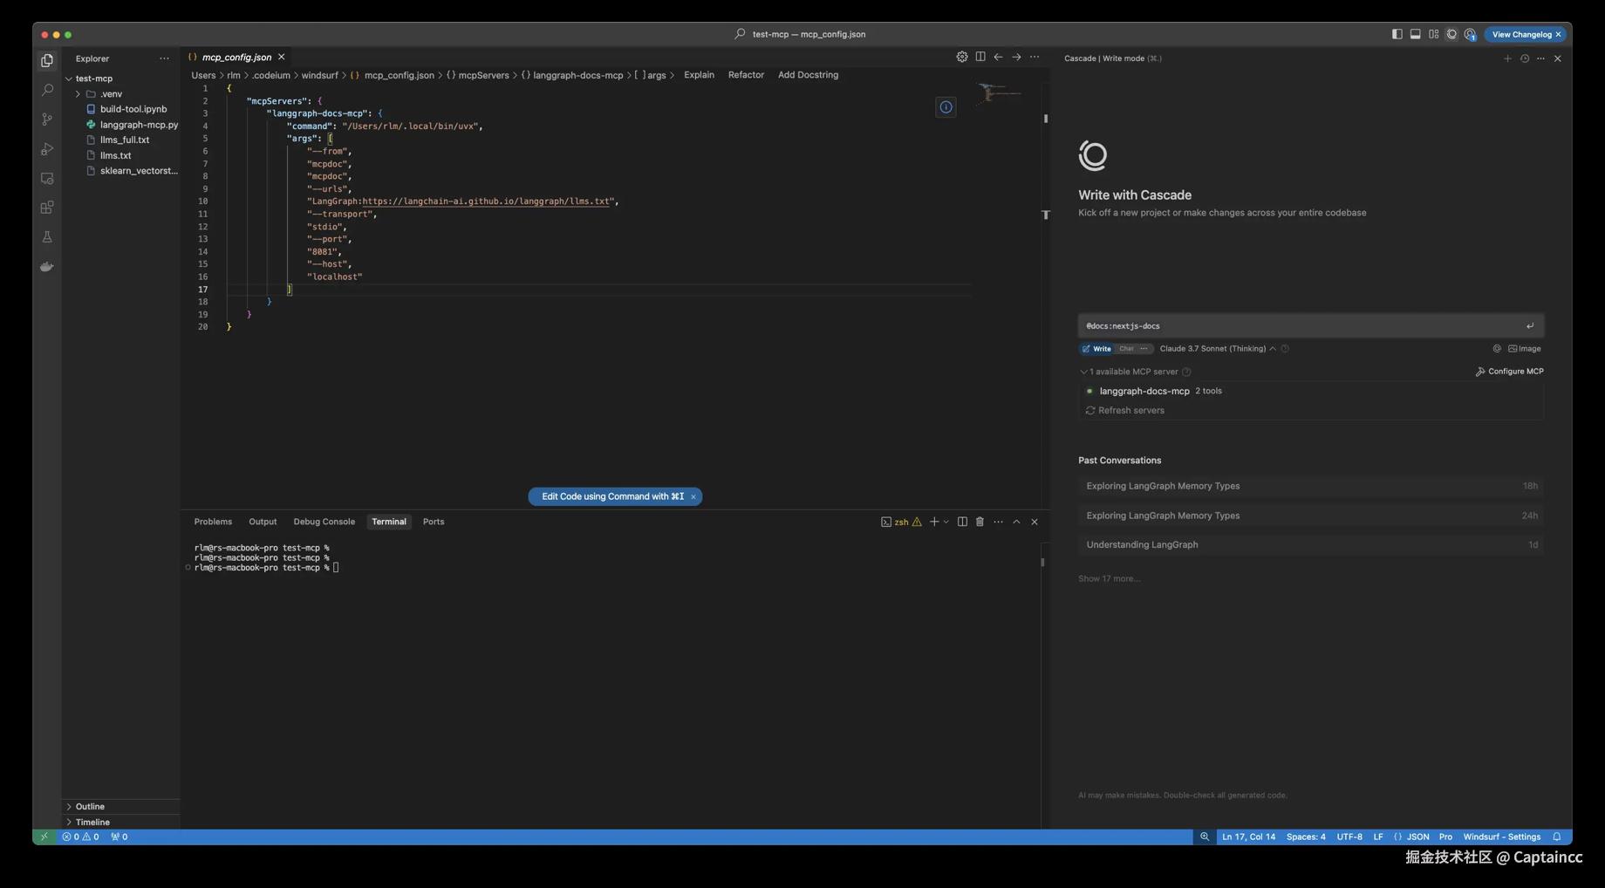Click View Changelog button

point(1525,34)
